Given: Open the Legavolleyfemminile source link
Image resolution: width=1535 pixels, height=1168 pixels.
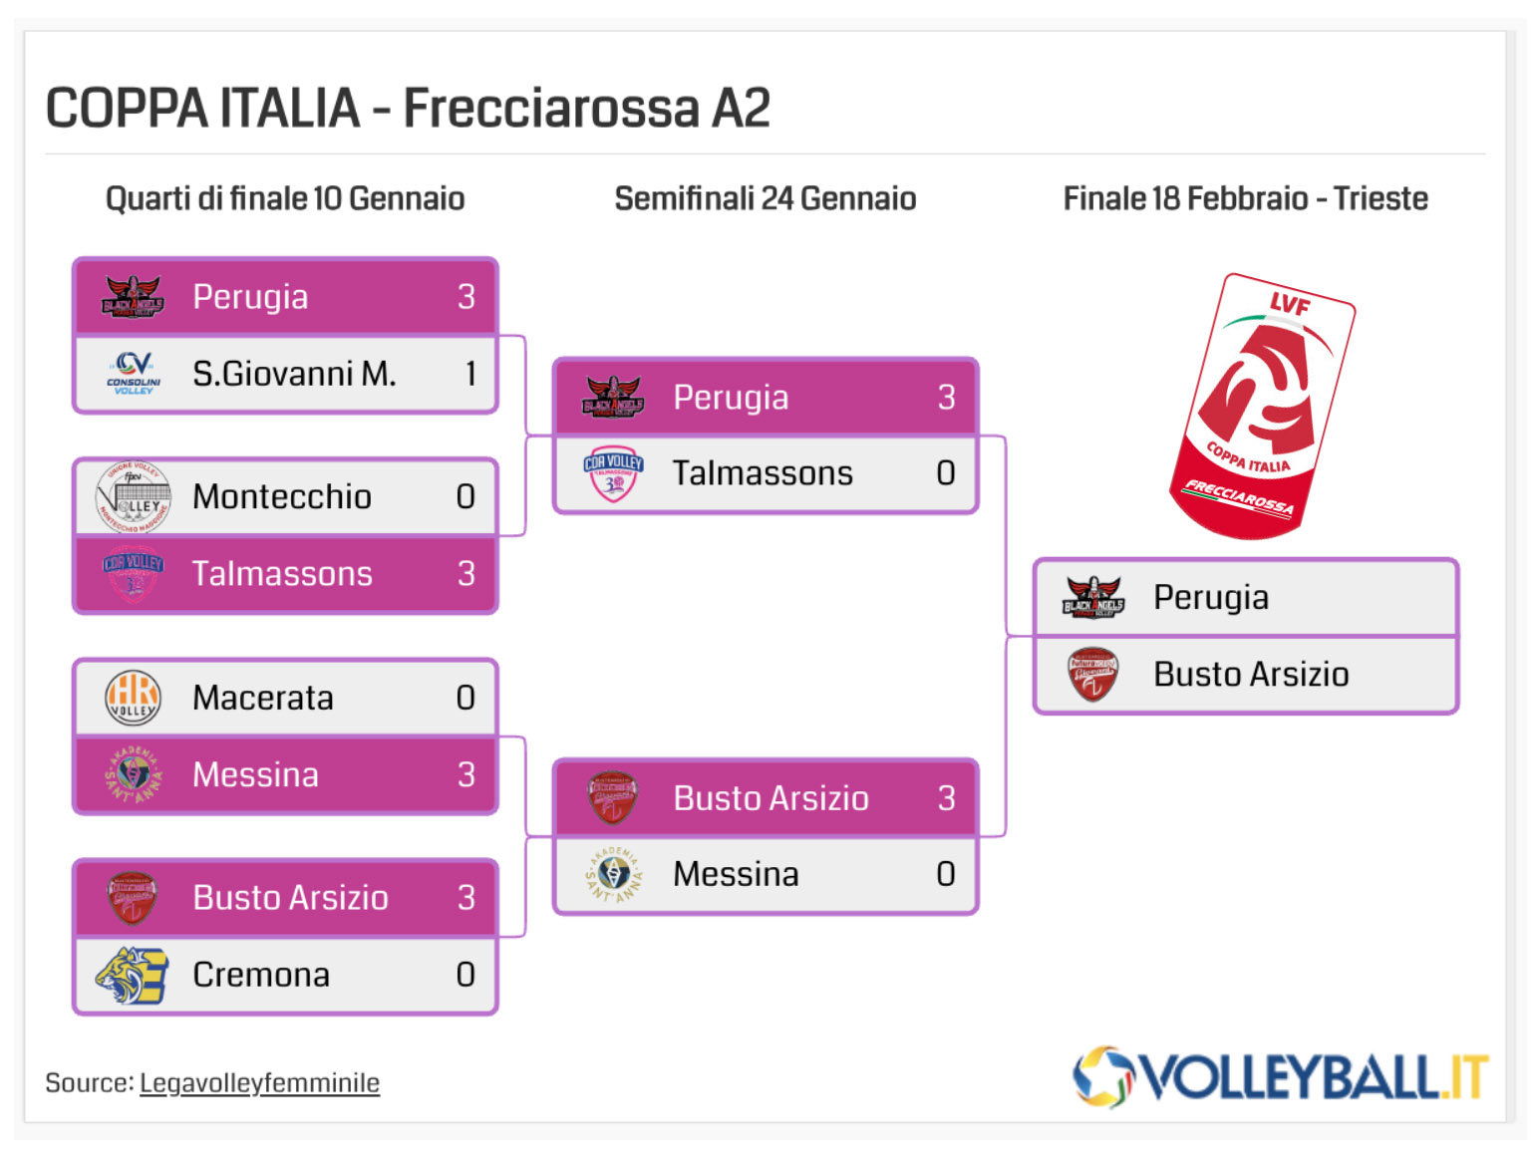Looking at the screenshot, I should 259,1083.
